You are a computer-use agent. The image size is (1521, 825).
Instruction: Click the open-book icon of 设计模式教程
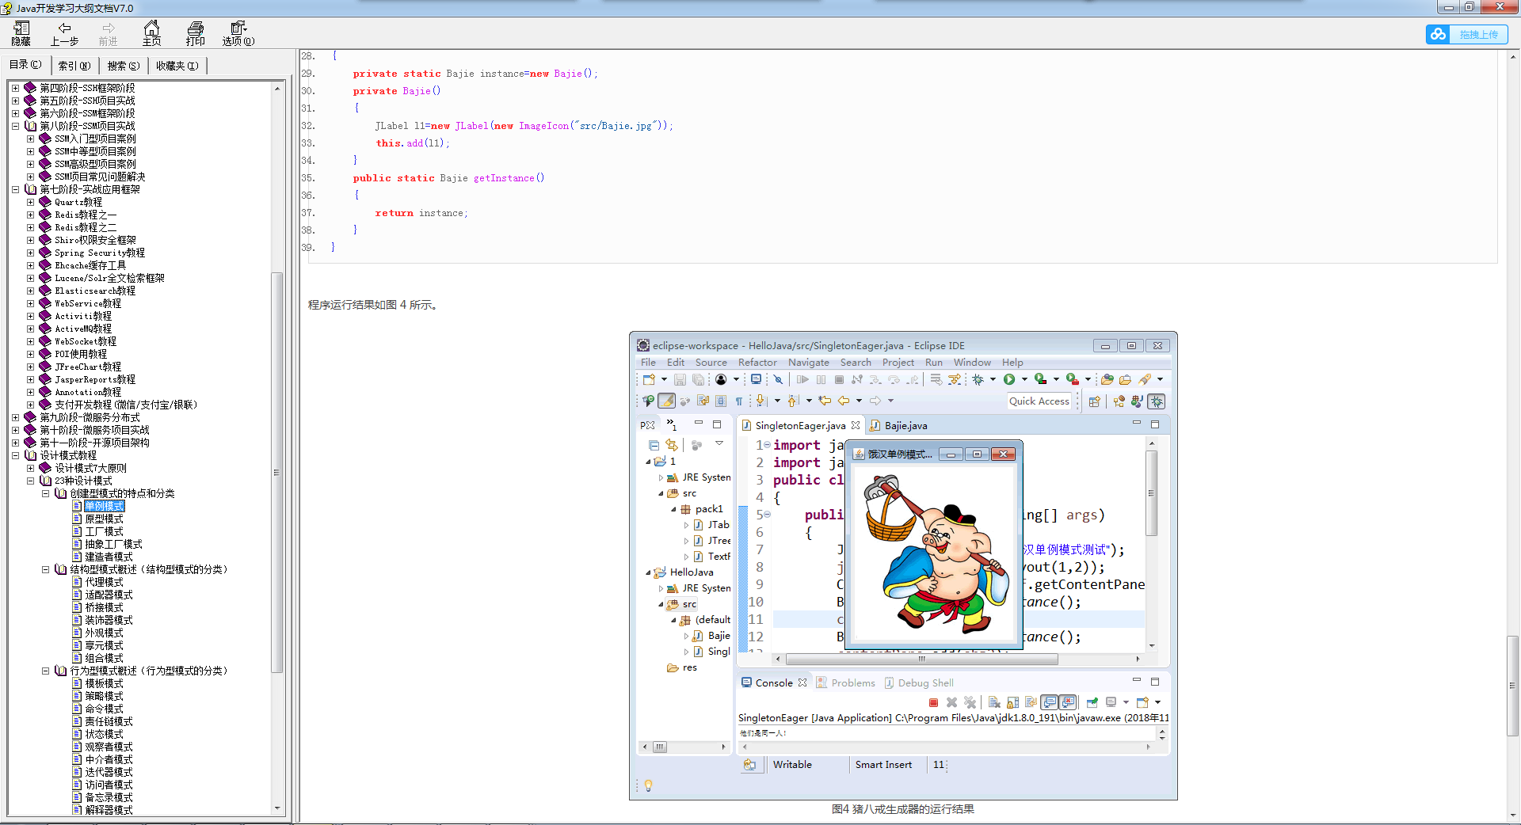30,455
